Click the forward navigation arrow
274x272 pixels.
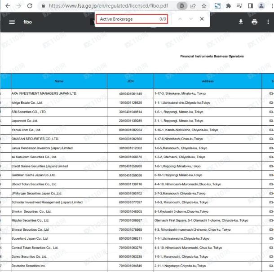(18, 6)
